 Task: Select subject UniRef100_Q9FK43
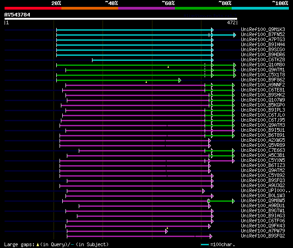(263, 226)
